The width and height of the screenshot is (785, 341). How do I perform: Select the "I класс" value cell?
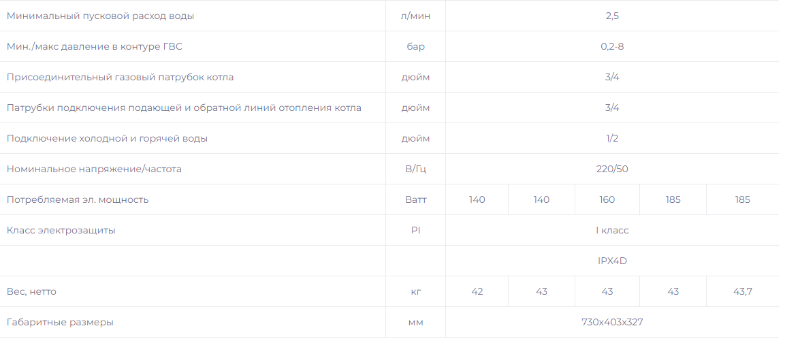tap(612, 230)
